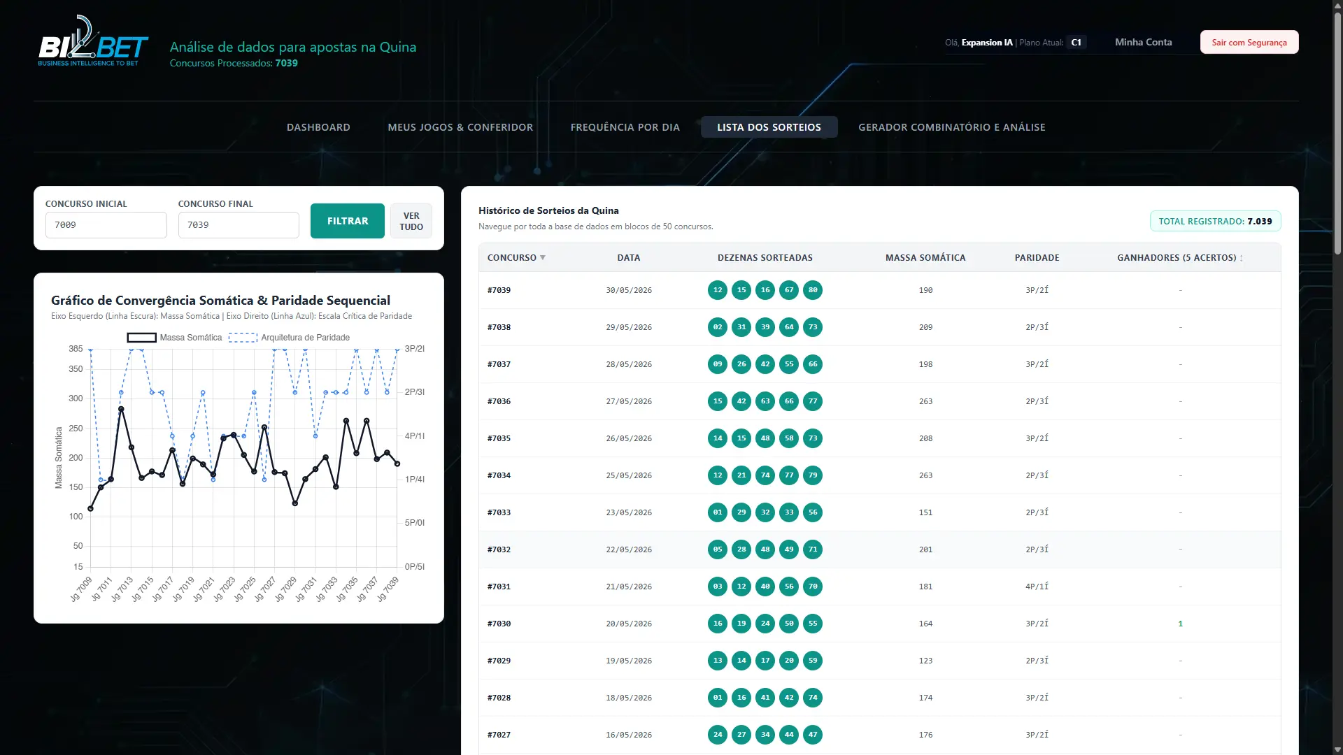Click ball 74 in concurso #7028
The width and height of the screenshot is (1343, 755).
813,698
